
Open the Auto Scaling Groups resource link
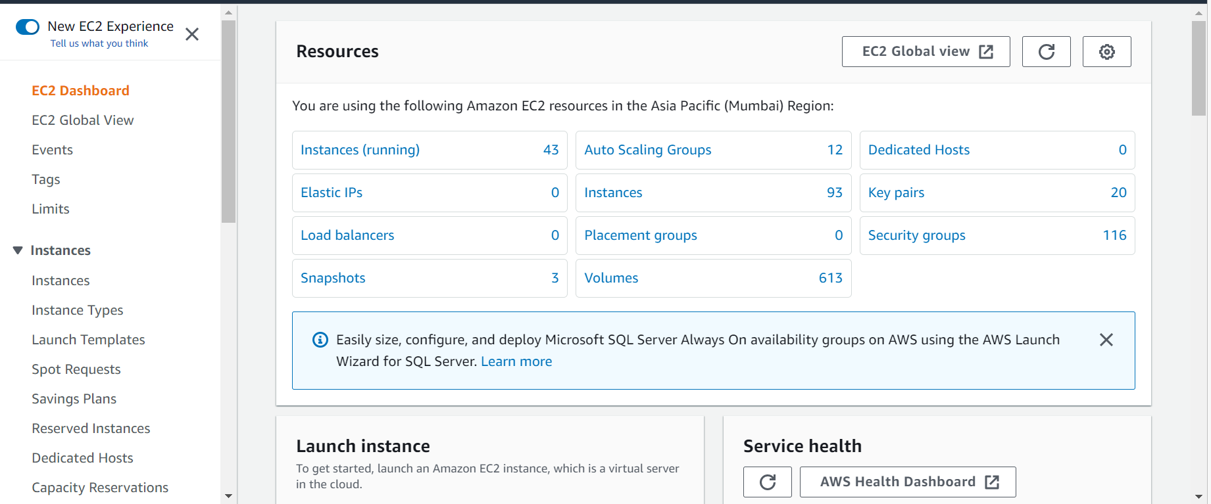(x=647, y=150)
